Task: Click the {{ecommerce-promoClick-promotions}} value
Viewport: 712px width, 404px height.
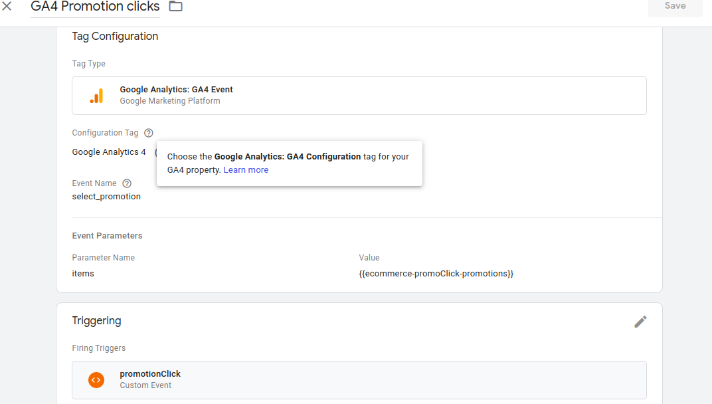Action: pos(436,274)
